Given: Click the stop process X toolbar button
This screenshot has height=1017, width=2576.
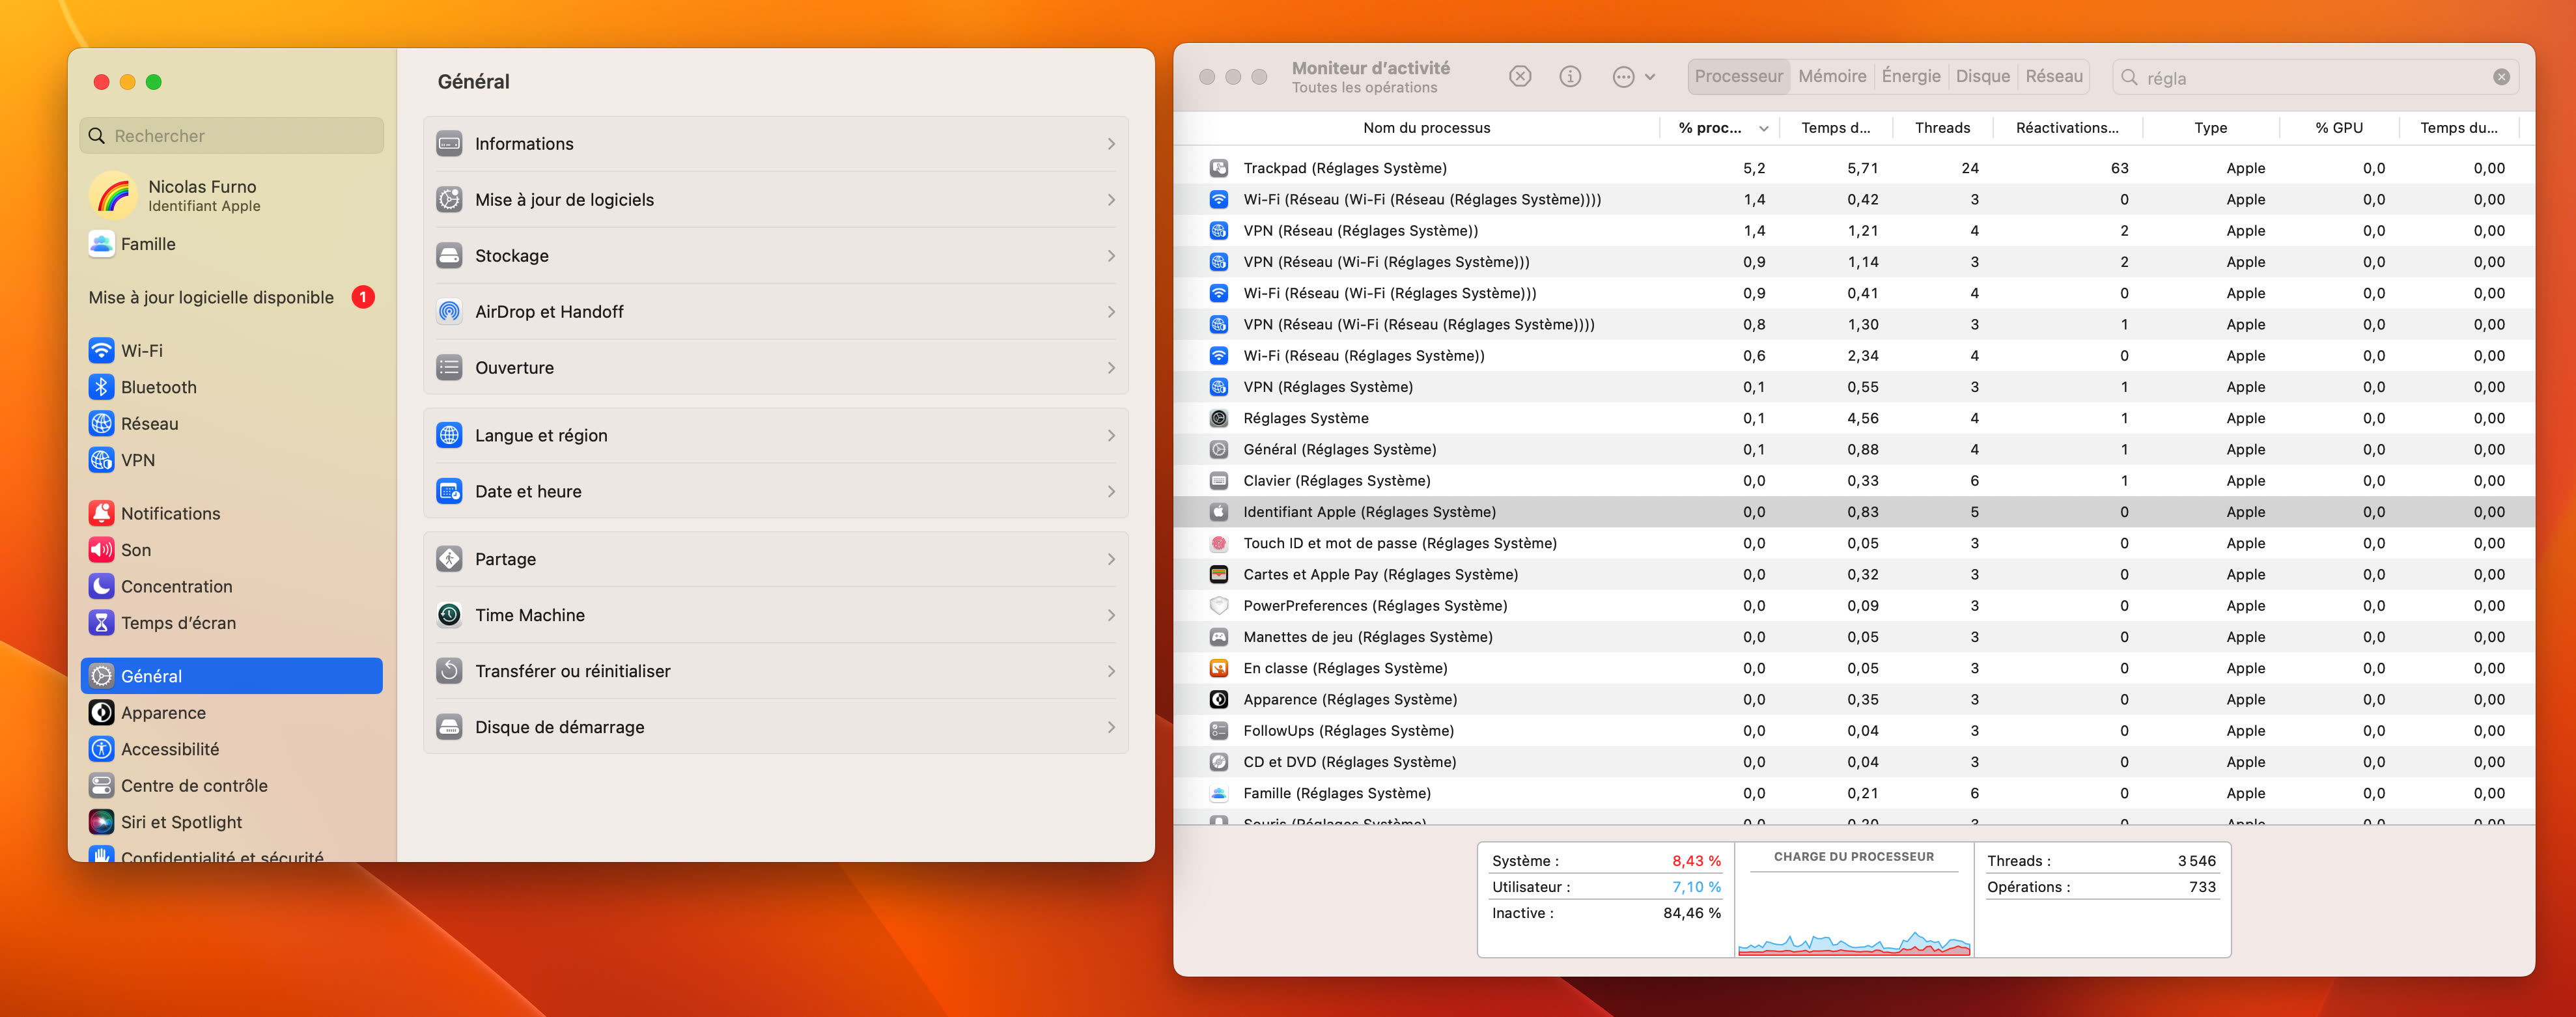Looking at the screenshot, I should click(1520, 77).
